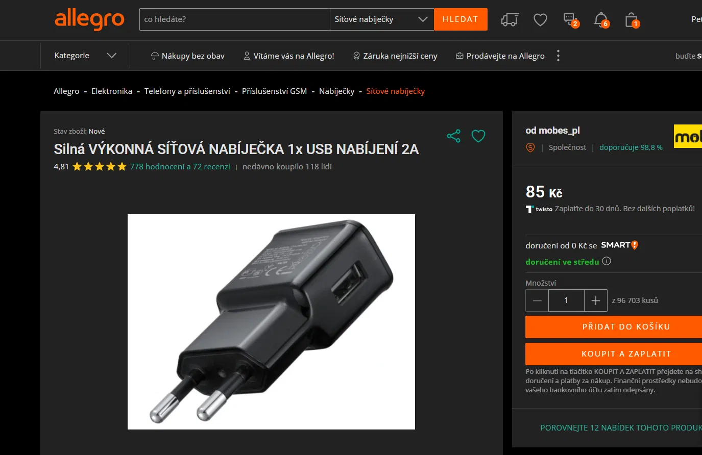Click the PŘIDAT DO KOŠÍKU button
Screen dimensions: 702x455
(x=614, y=327)
